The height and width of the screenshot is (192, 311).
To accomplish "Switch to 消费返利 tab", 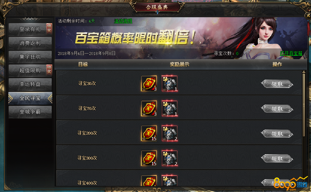I will point(30,43).
